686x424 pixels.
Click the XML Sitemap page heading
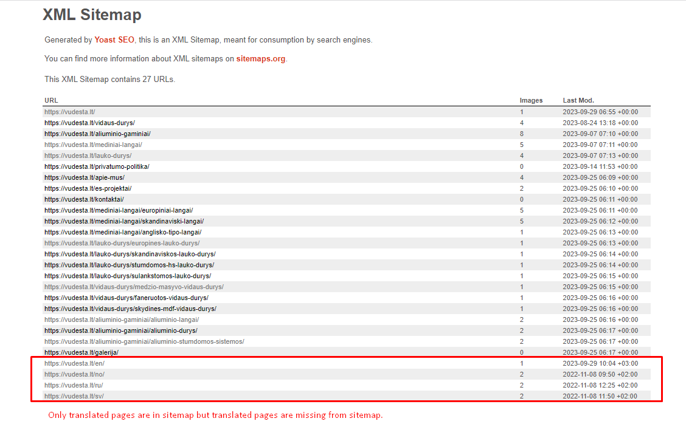tap(92, 15)
